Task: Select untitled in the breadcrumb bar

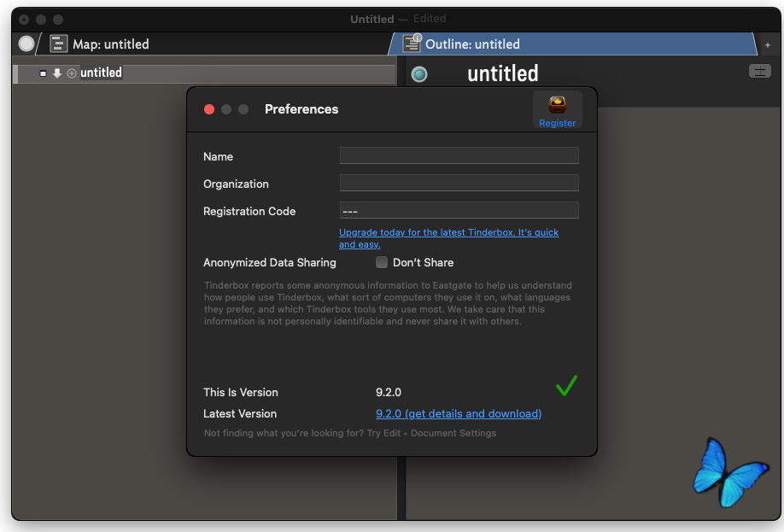Action: (101, 73)
